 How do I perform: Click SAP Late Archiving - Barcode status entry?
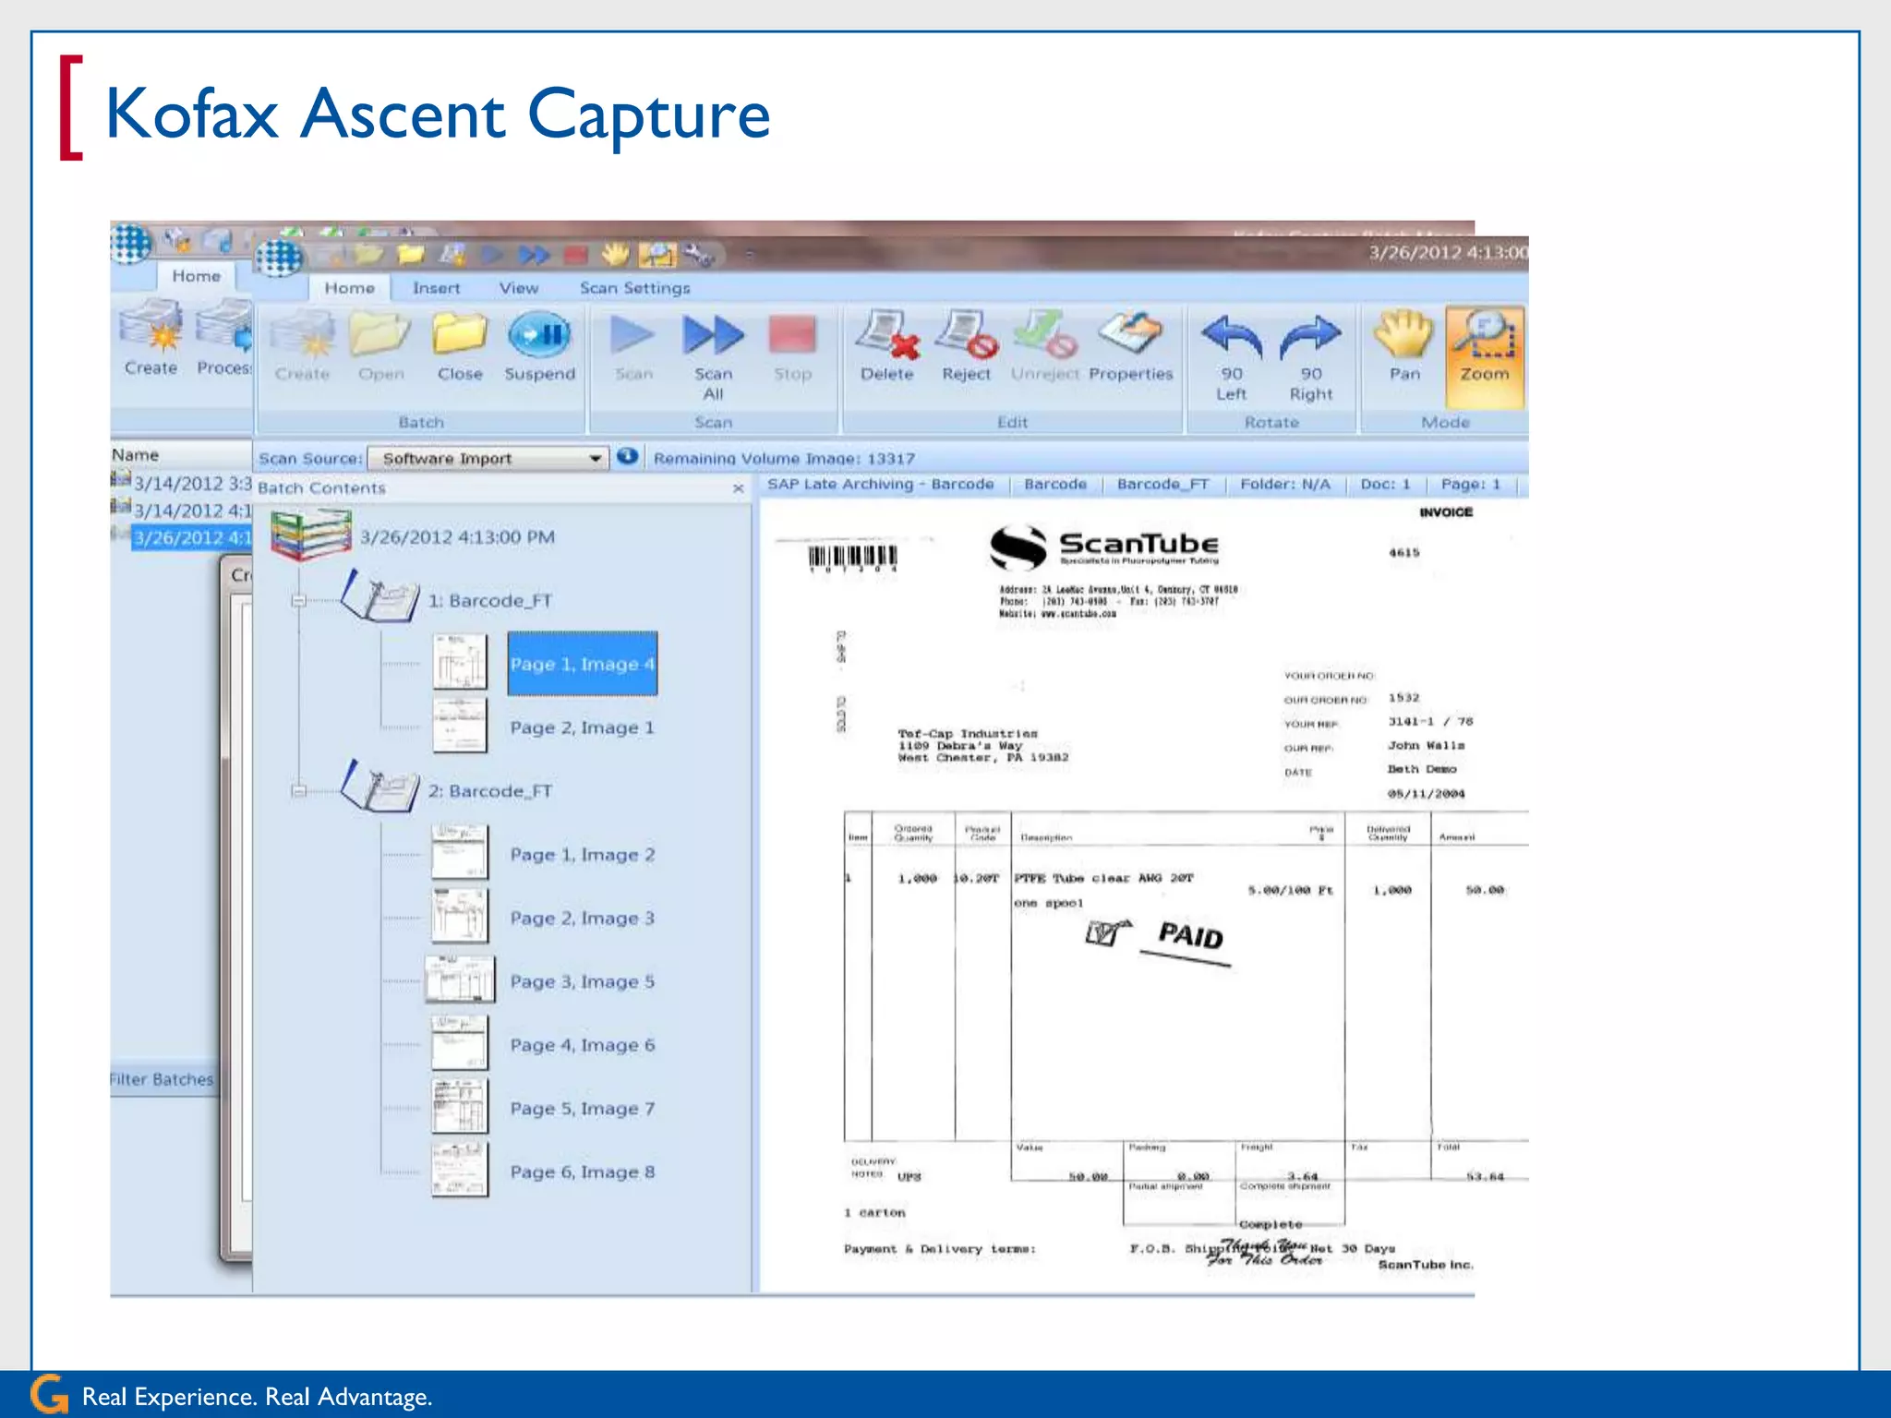(x=880, y=484)
